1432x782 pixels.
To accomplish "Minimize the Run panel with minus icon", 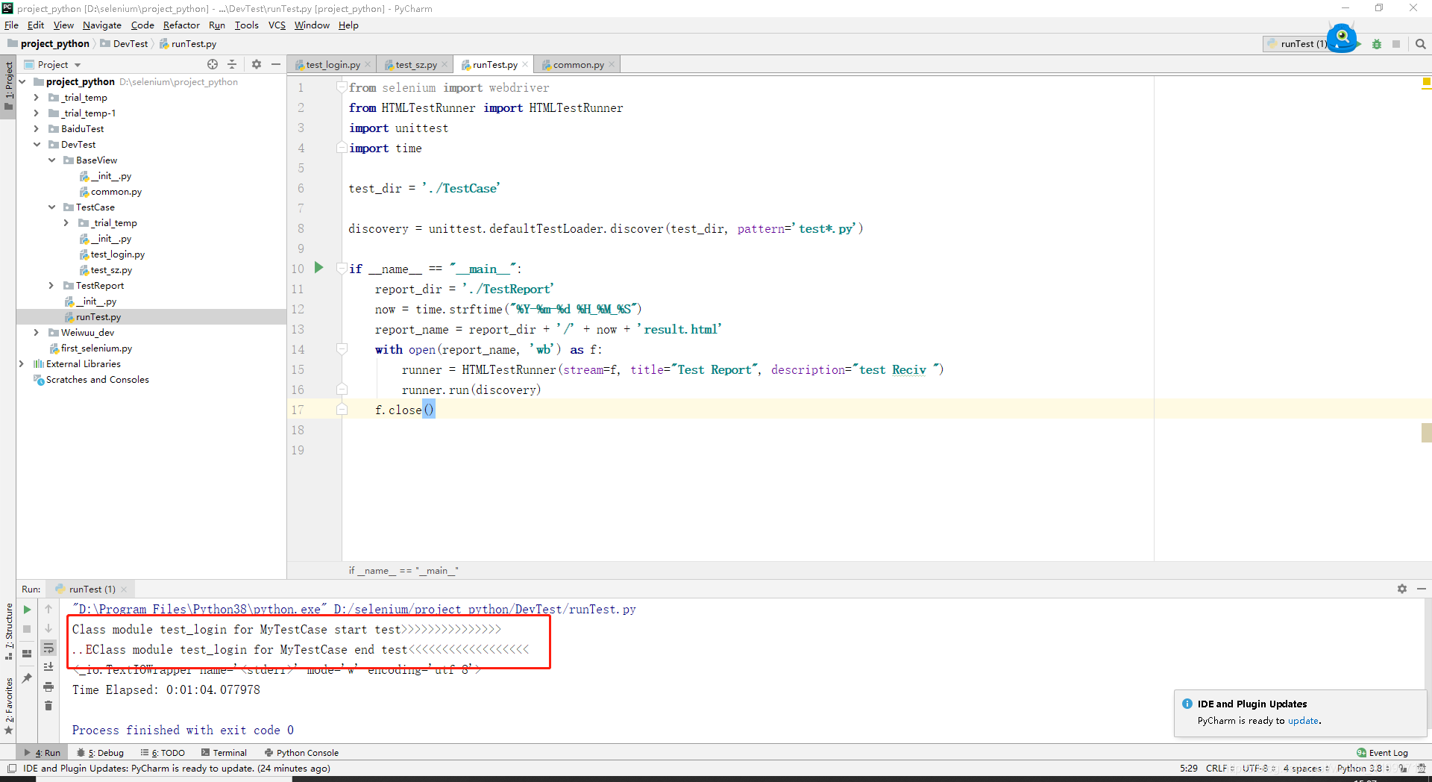I will [1422, 589].
